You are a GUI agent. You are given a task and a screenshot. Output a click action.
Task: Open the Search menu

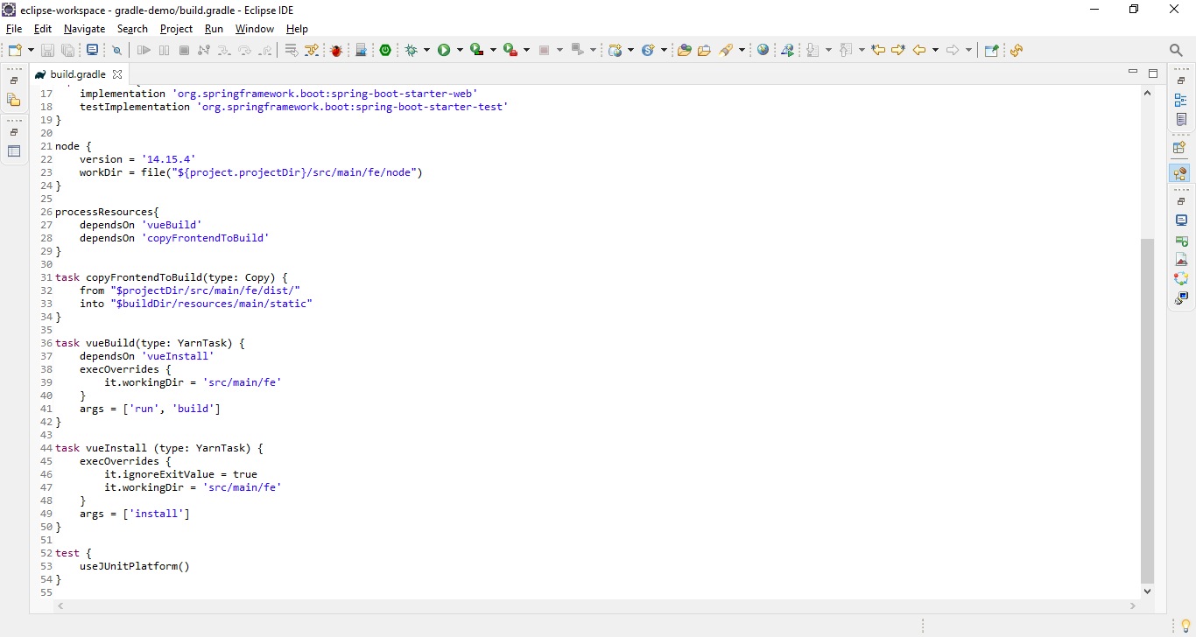pyautogui.click(x=132, y=29)
